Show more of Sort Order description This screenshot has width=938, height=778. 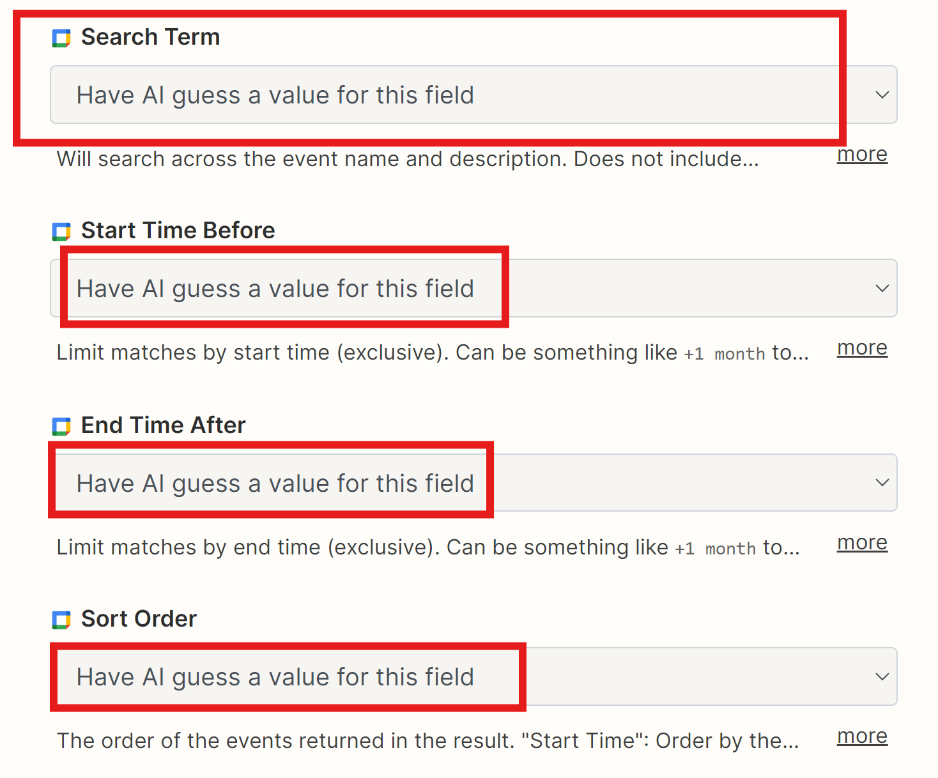coord(862,736)
